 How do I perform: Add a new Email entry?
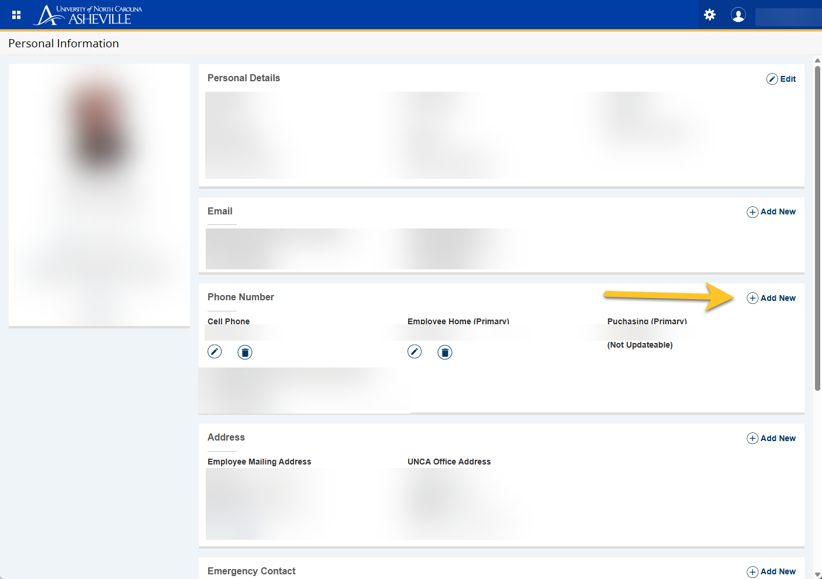point(771,212)
